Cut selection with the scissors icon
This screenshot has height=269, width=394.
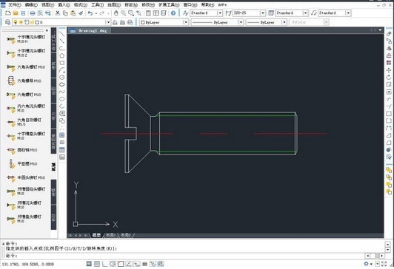(x=58, y=13)
